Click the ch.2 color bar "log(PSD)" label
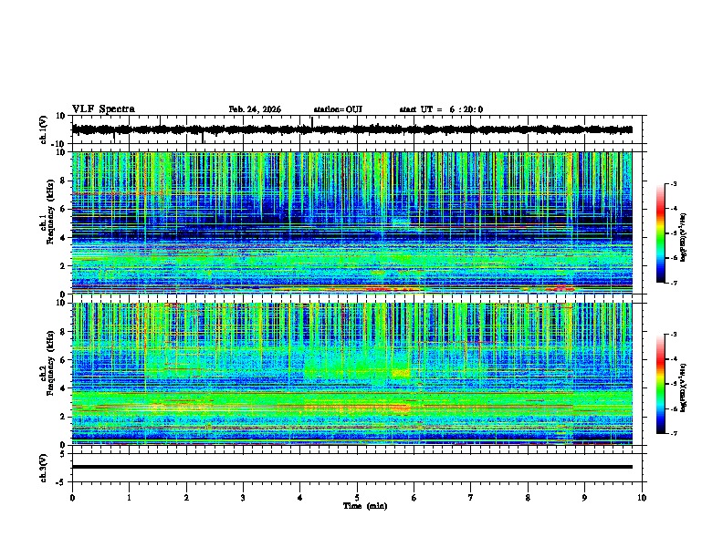 (684, 387)
